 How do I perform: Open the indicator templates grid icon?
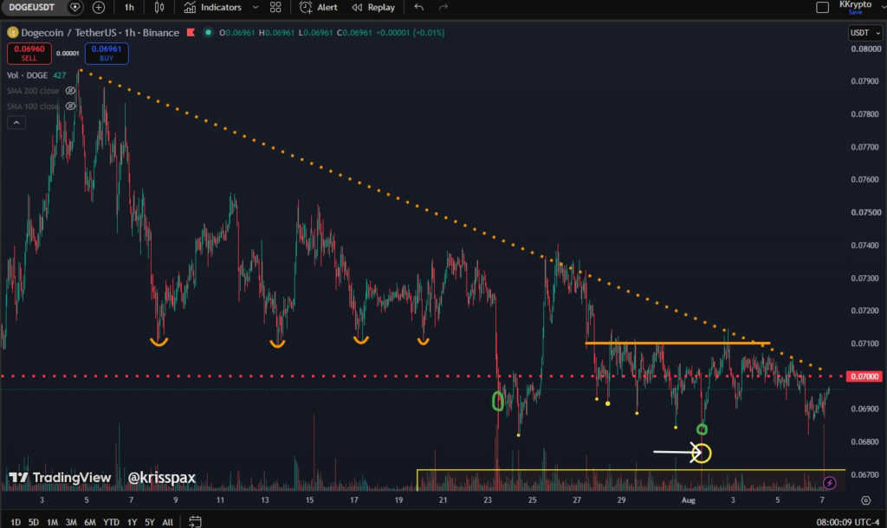pos(275,7)
